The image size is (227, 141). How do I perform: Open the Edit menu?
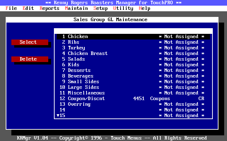(x=28, y=8)
